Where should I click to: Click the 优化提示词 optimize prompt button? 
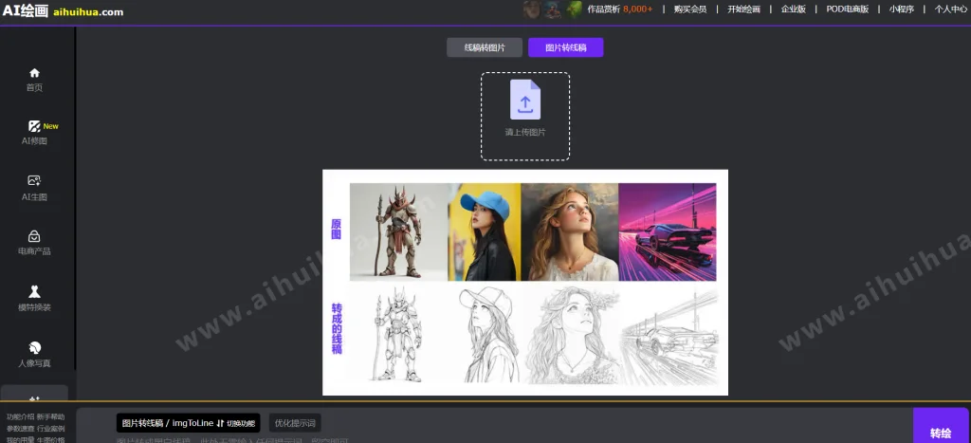click(296, 423)
